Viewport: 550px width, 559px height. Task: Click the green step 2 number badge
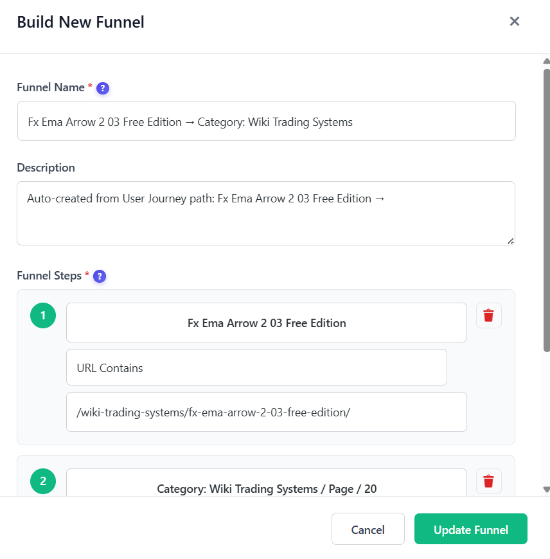42,481
